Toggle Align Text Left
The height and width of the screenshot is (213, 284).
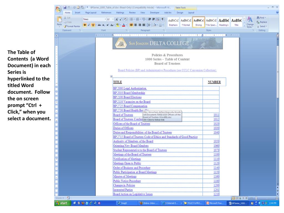coord(131,25)
